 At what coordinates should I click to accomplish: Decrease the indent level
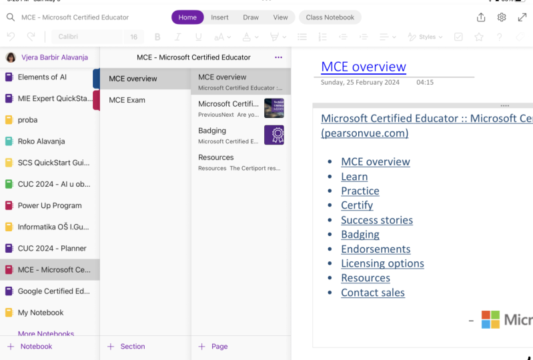click(x=343, y=37)
